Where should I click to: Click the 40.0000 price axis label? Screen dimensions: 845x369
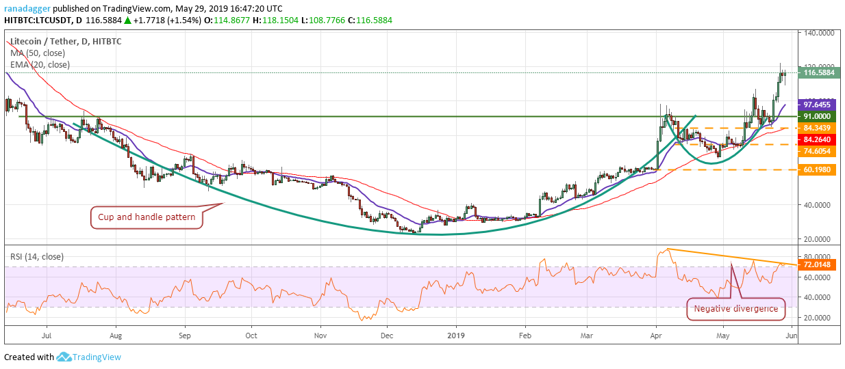coord(816,204)
